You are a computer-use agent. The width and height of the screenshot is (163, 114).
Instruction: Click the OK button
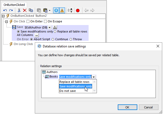pos(127,107)
